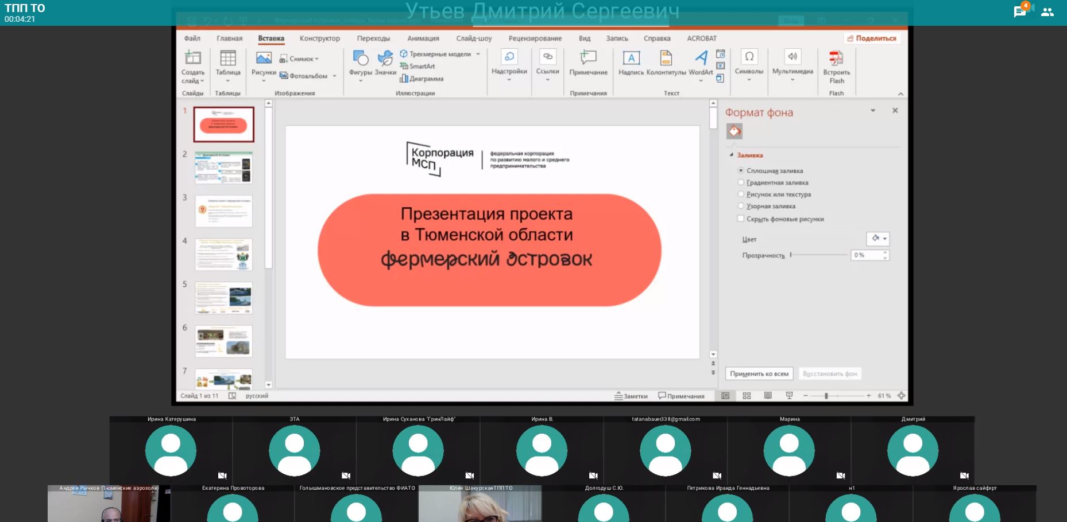Viewport: 1067px width, 522px height.
Task: Insert slide number icon
Action: click(x=720, y=66)
